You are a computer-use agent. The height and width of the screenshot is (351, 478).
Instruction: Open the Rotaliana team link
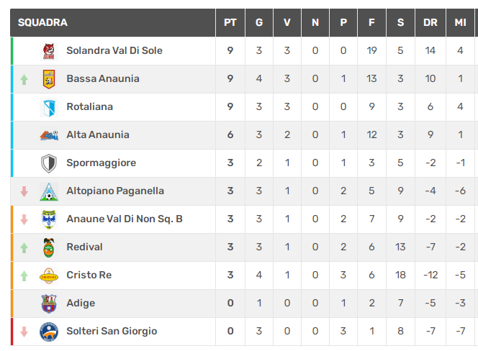(89, 106)
